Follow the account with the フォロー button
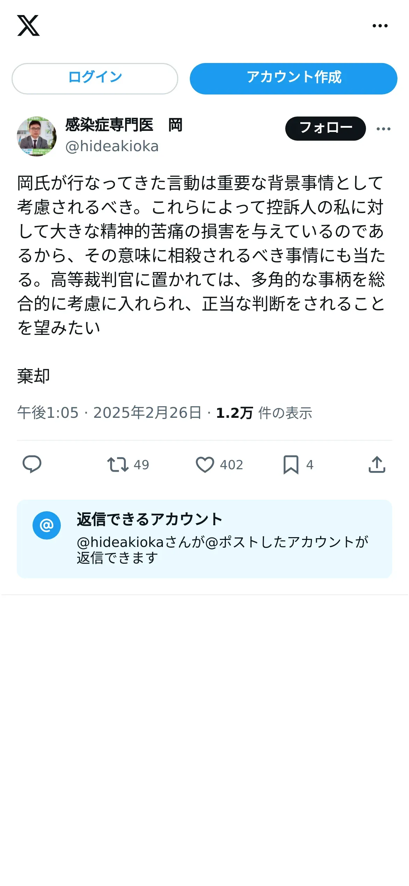Image resolution: width=409 pixels, height=886 pixels. (x=325, y=128)
